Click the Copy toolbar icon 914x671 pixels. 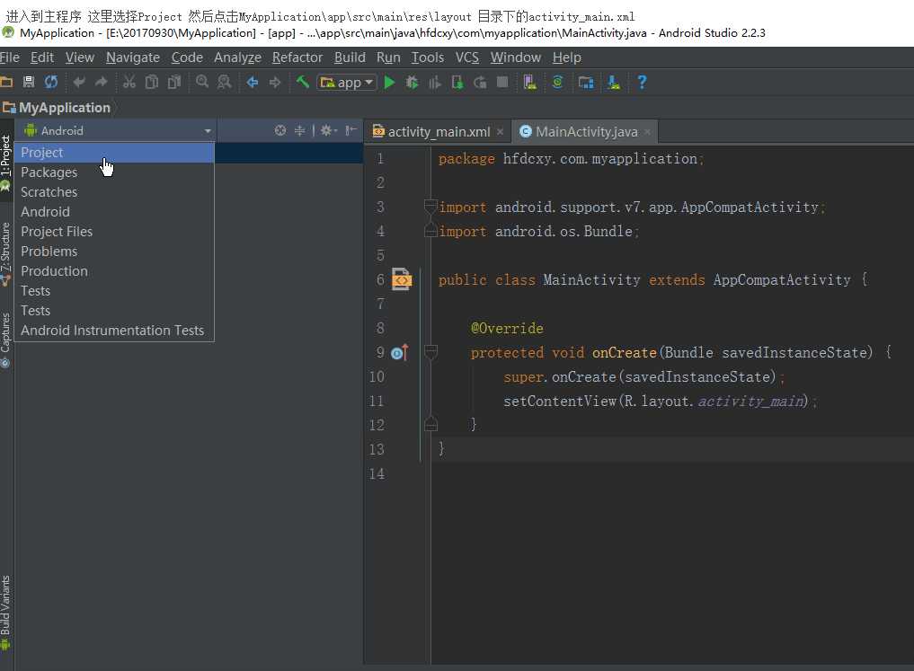[x=152, y=82]
